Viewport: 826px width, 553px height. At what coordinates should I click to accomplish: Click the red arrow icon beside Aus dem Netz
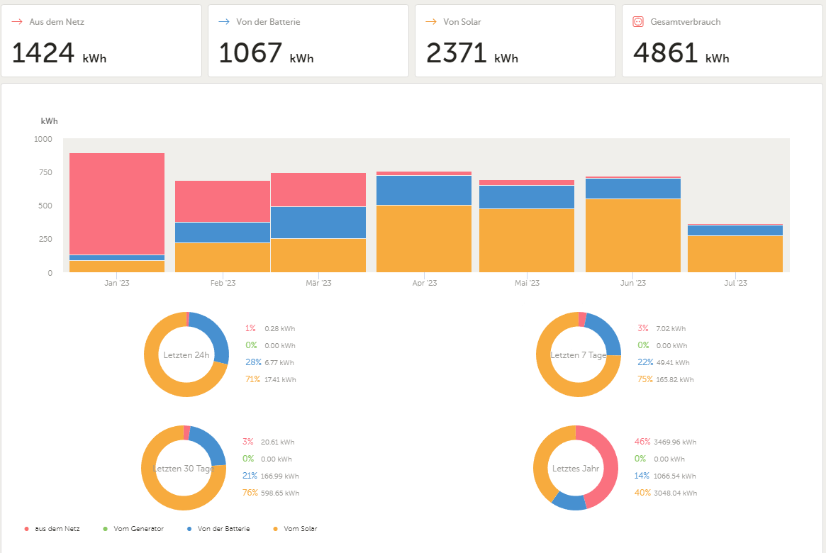(x=17, y=21)
